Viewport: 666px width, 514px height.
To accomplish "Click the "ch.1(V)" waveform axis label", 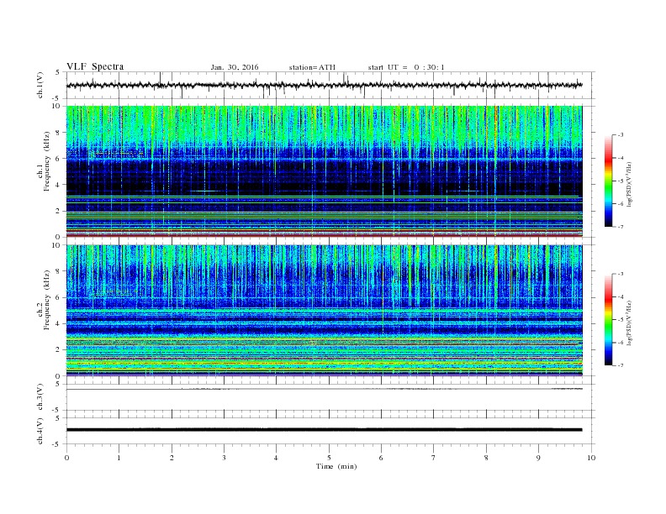I will coord(40,85).
